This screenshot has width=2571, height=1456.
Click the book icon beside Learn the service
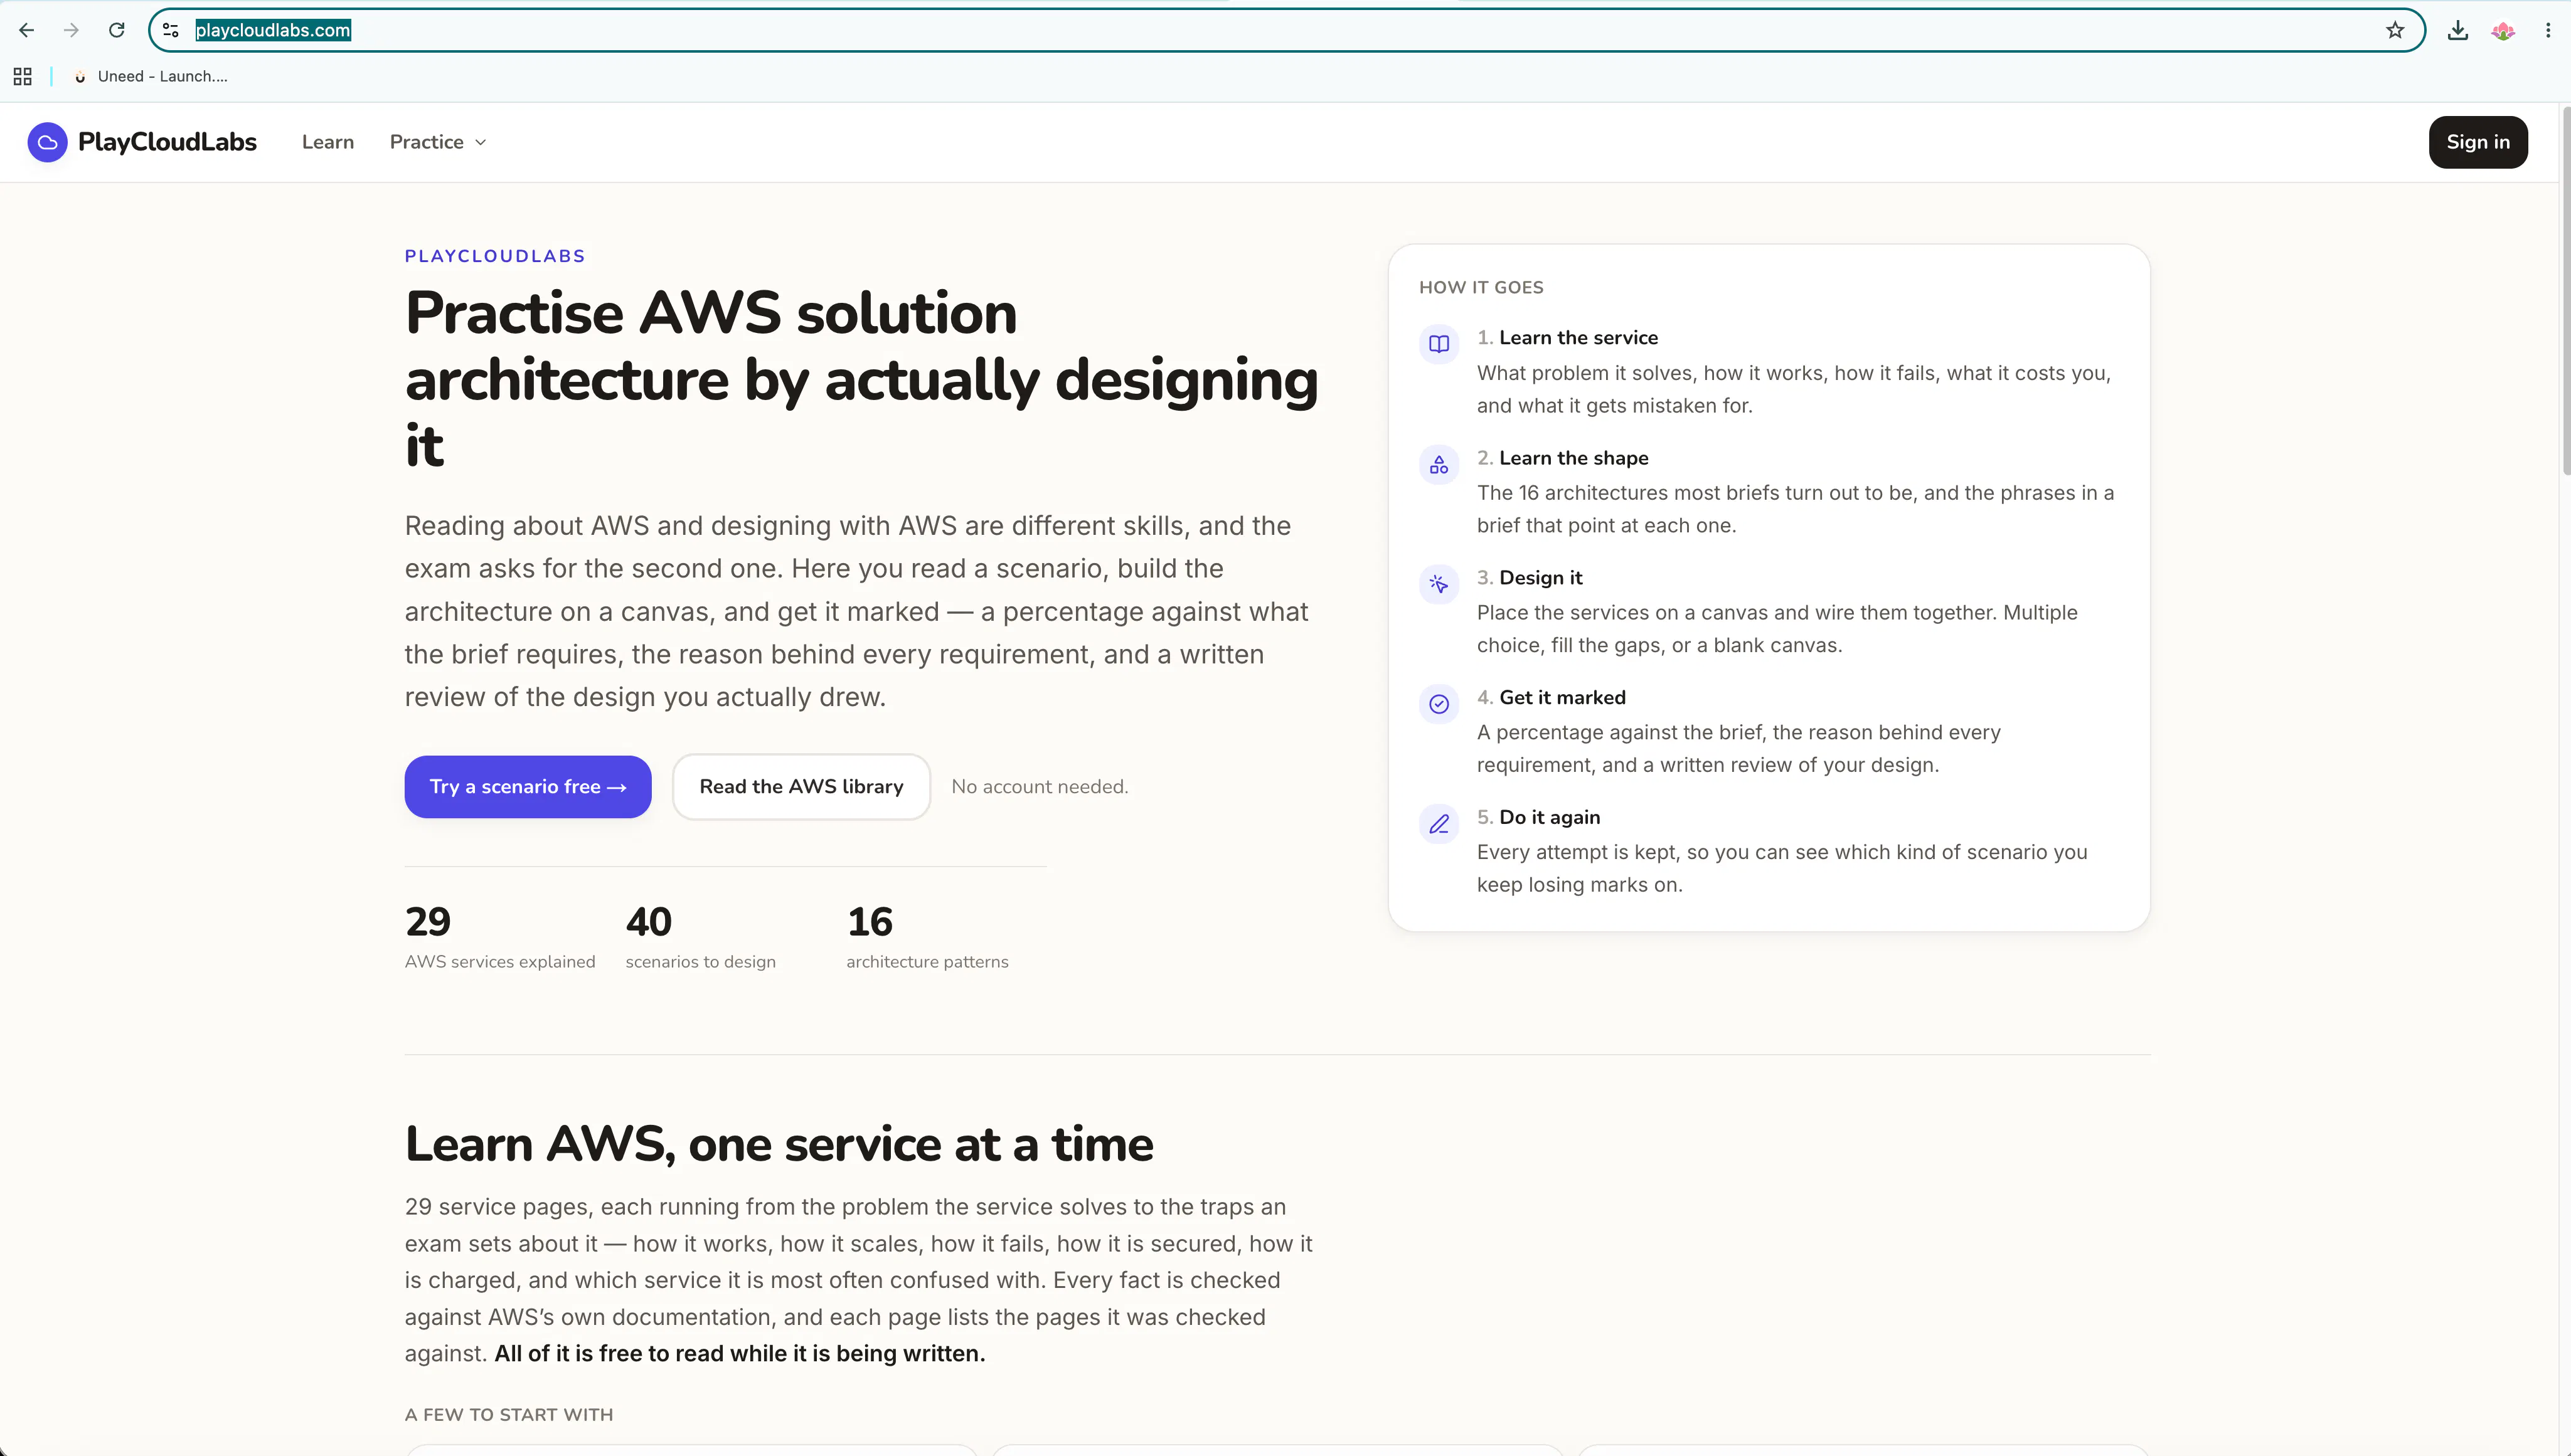point(1439,344)
